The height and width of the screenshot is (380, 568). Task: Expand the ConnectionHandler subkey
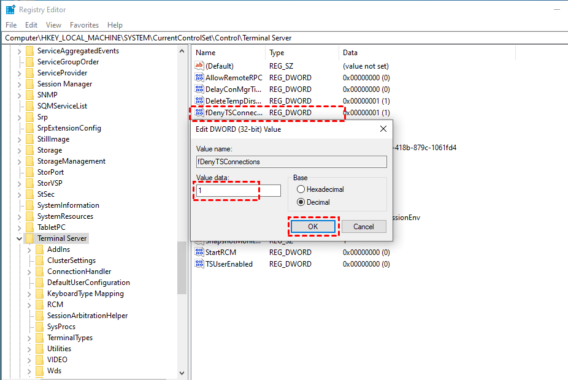(29, 272)
